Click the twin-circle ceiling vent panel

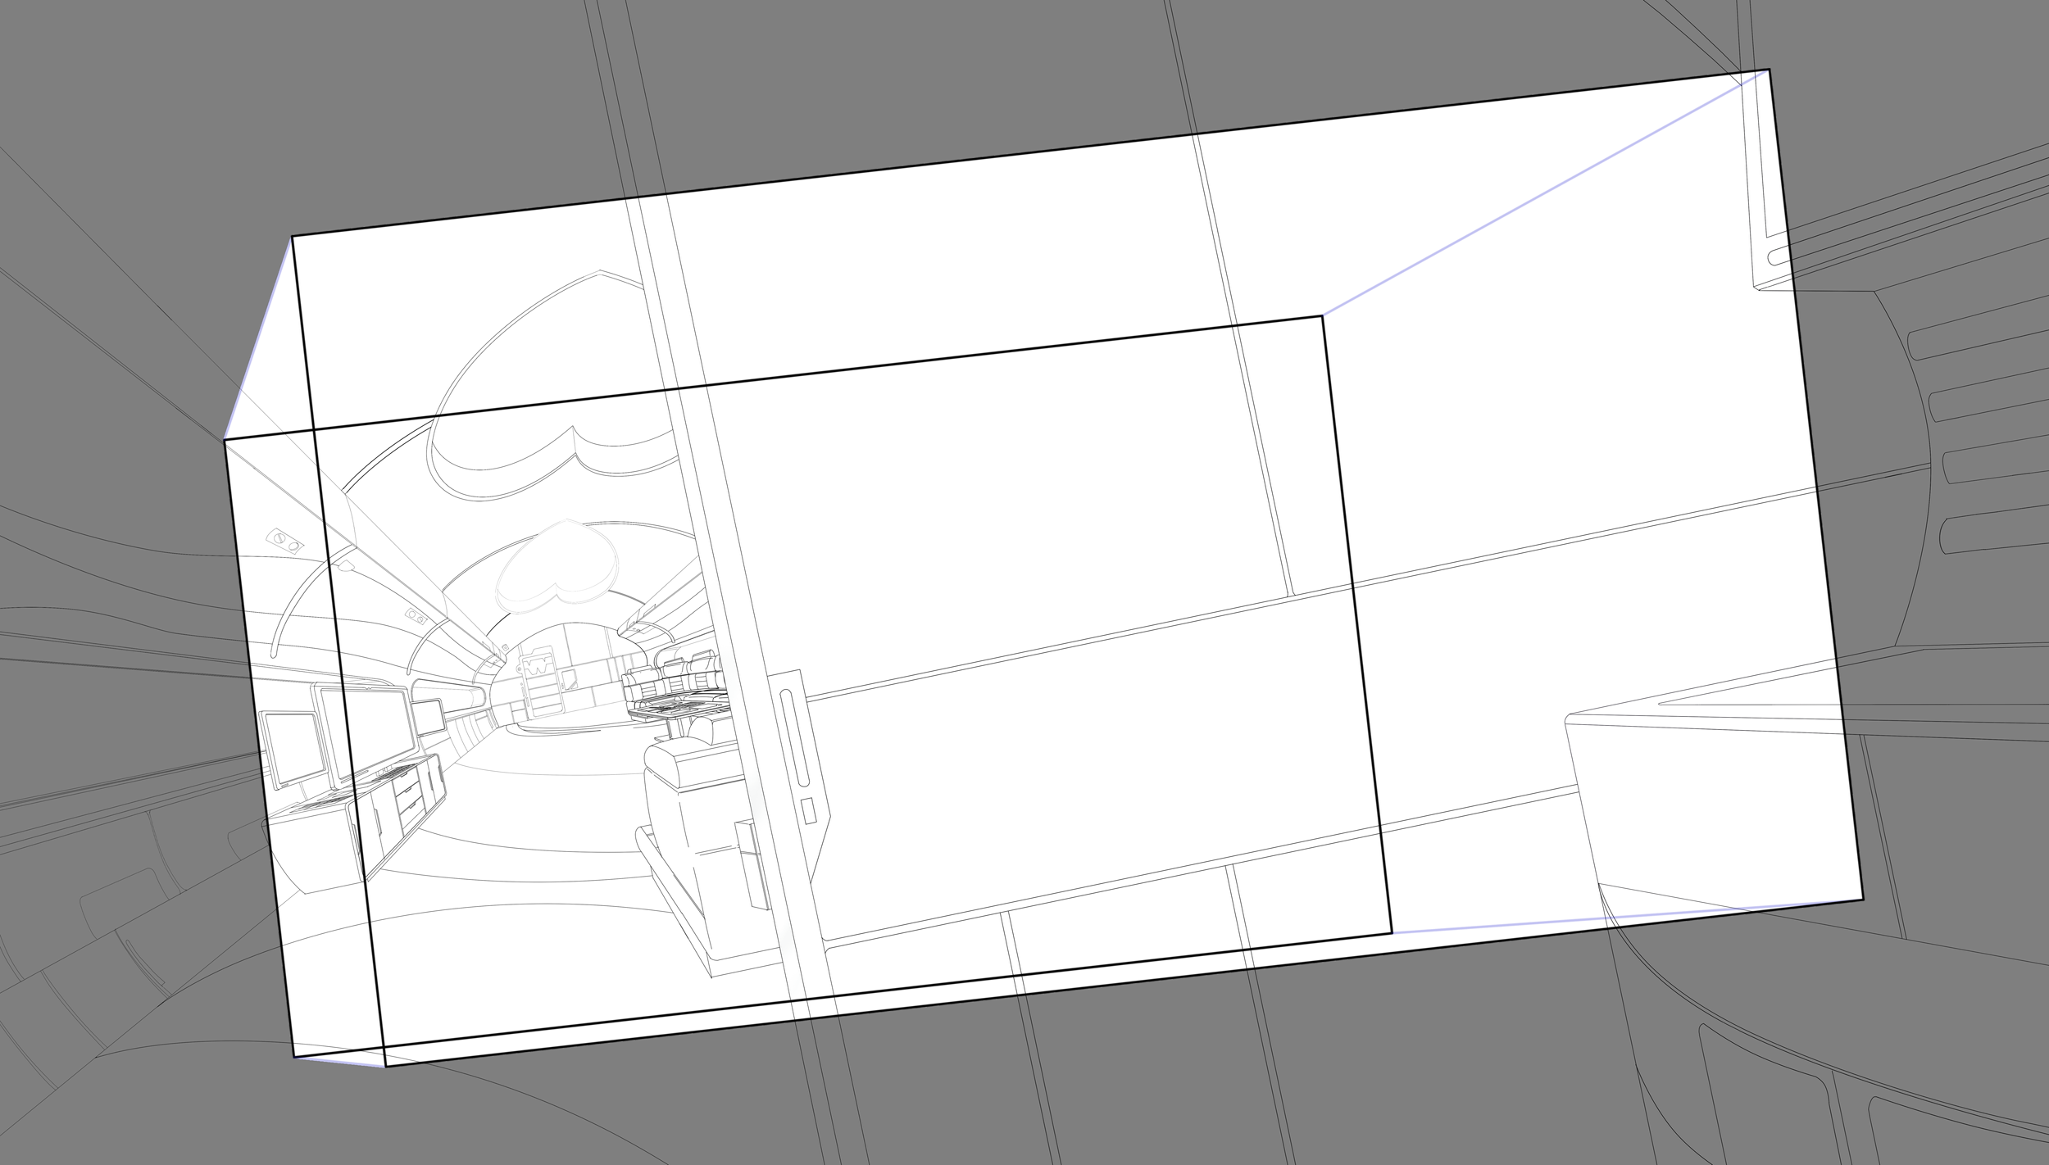[285, 540]
